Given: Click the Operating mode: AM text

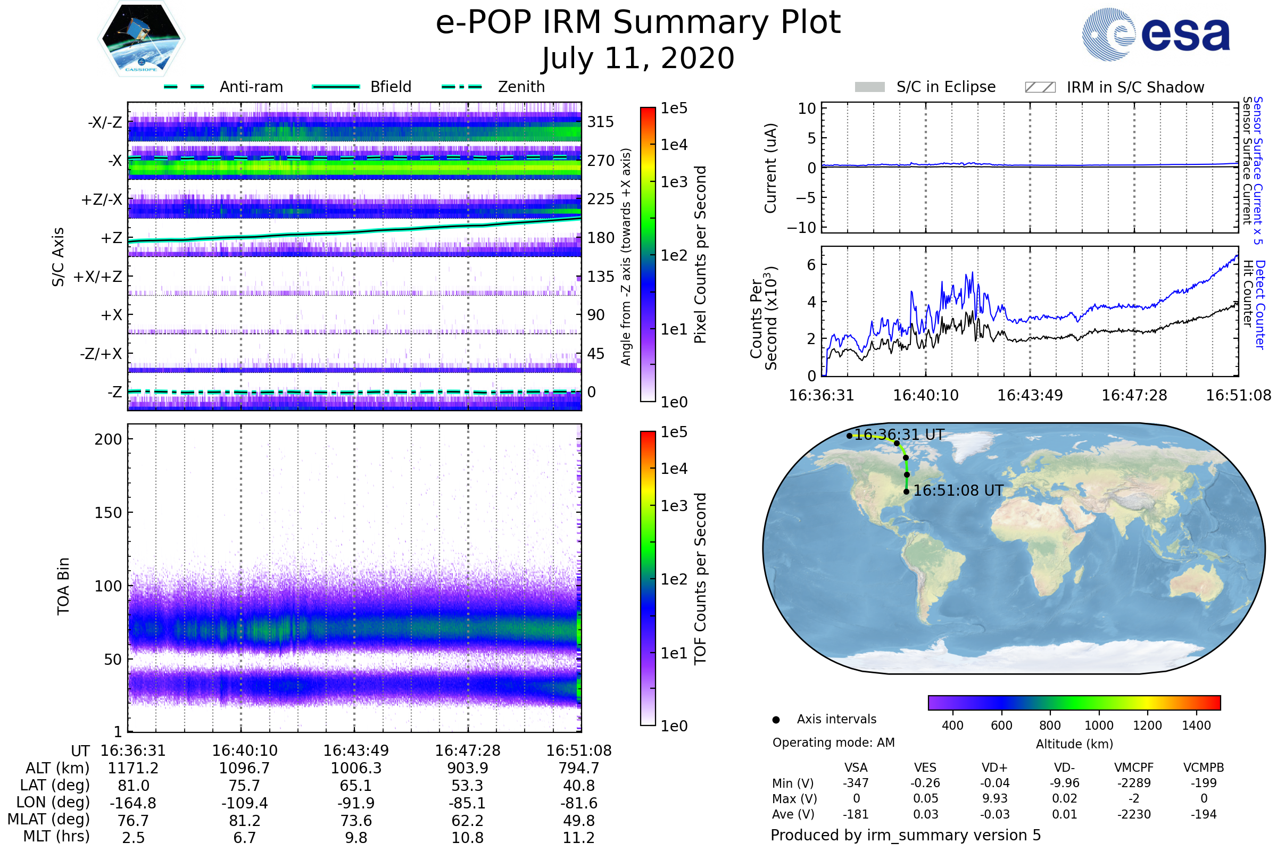Looking at the screenshot, I should [x=833, y=742].
